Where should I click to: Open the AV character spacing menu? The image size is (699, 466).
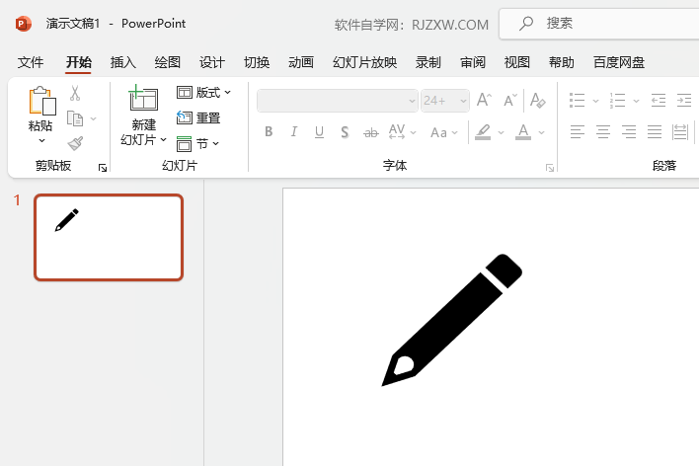click(x=402, y=132)
